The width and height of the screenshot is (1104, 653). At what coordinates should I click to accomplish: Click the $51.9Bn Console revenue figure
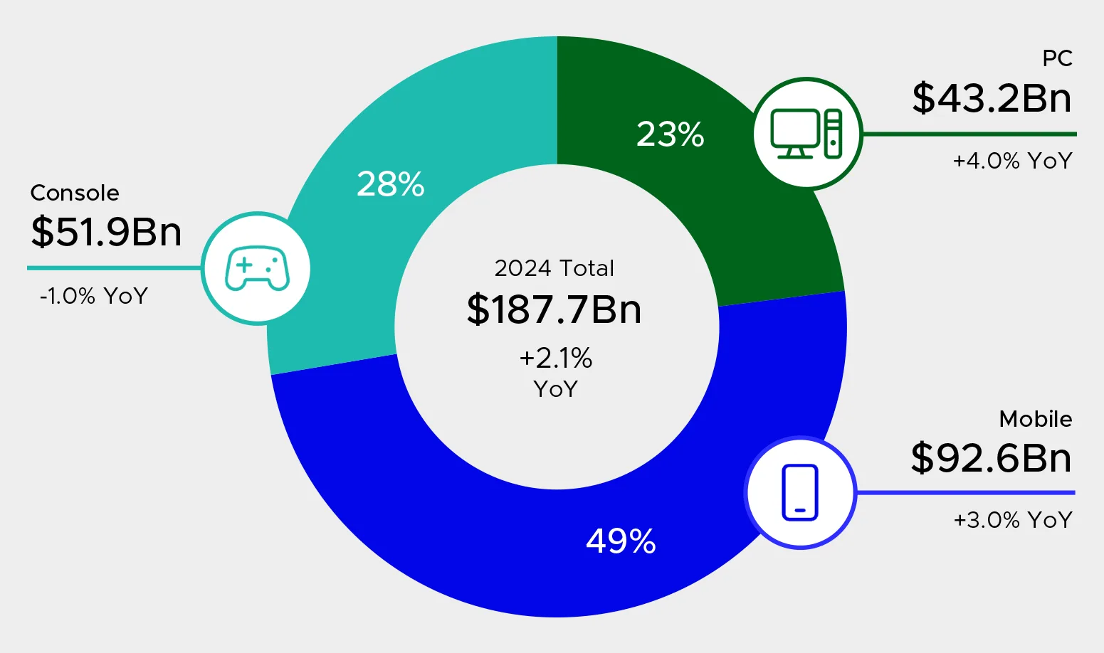pyautogui.click(x=106, y=232)
